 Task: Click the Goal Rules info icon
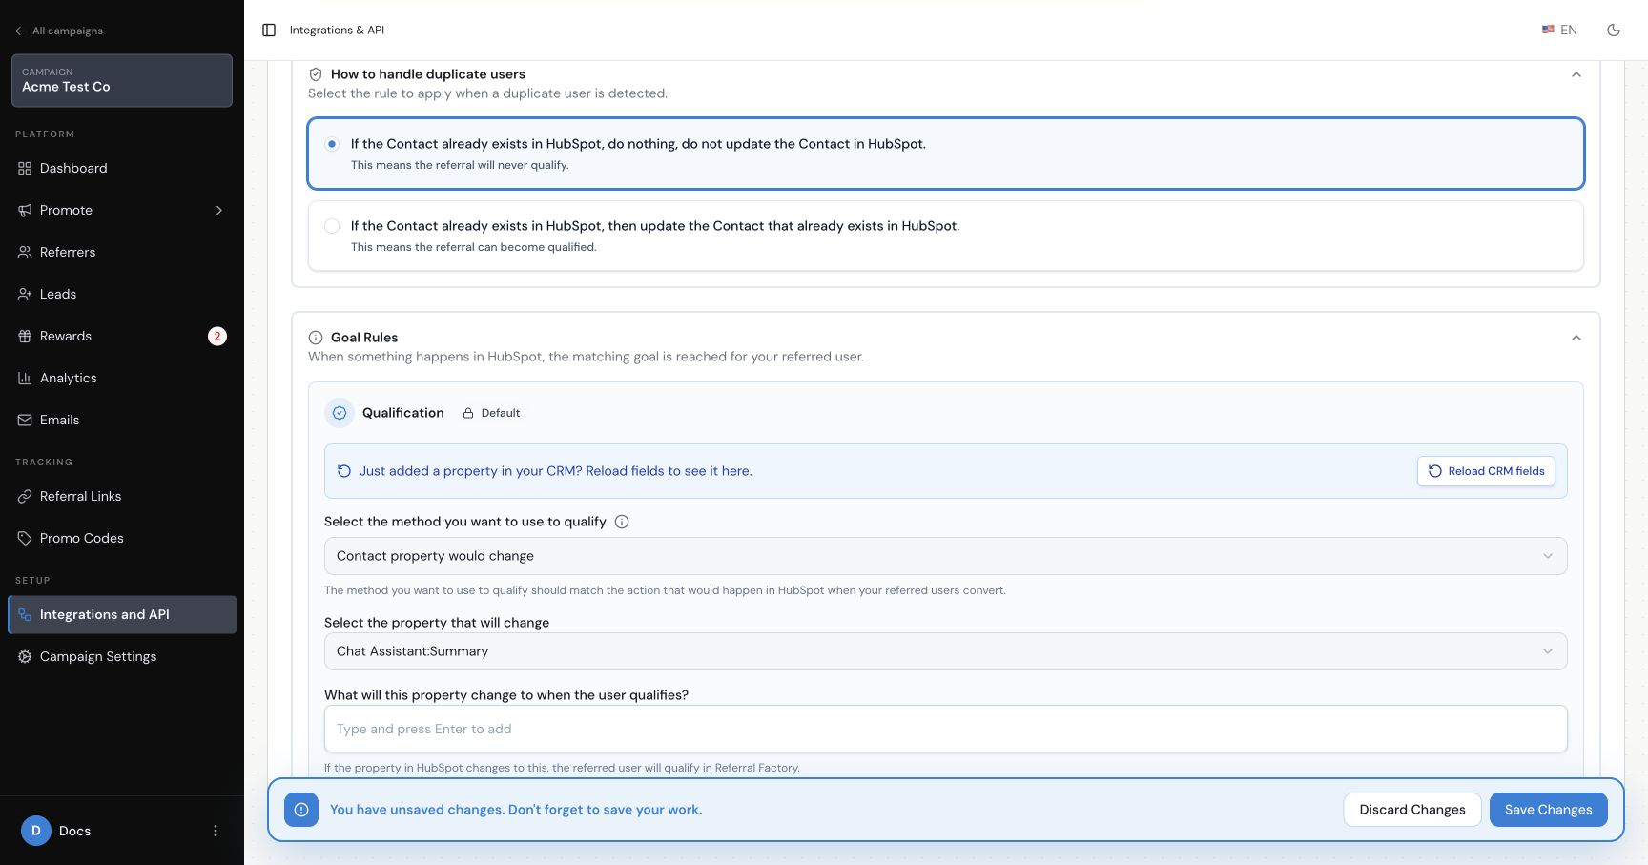click(x=316, y=338)
